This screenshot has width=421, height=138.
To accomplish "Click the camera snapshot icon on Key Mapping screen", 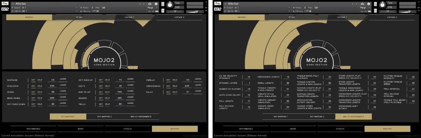I will (150, 4).
